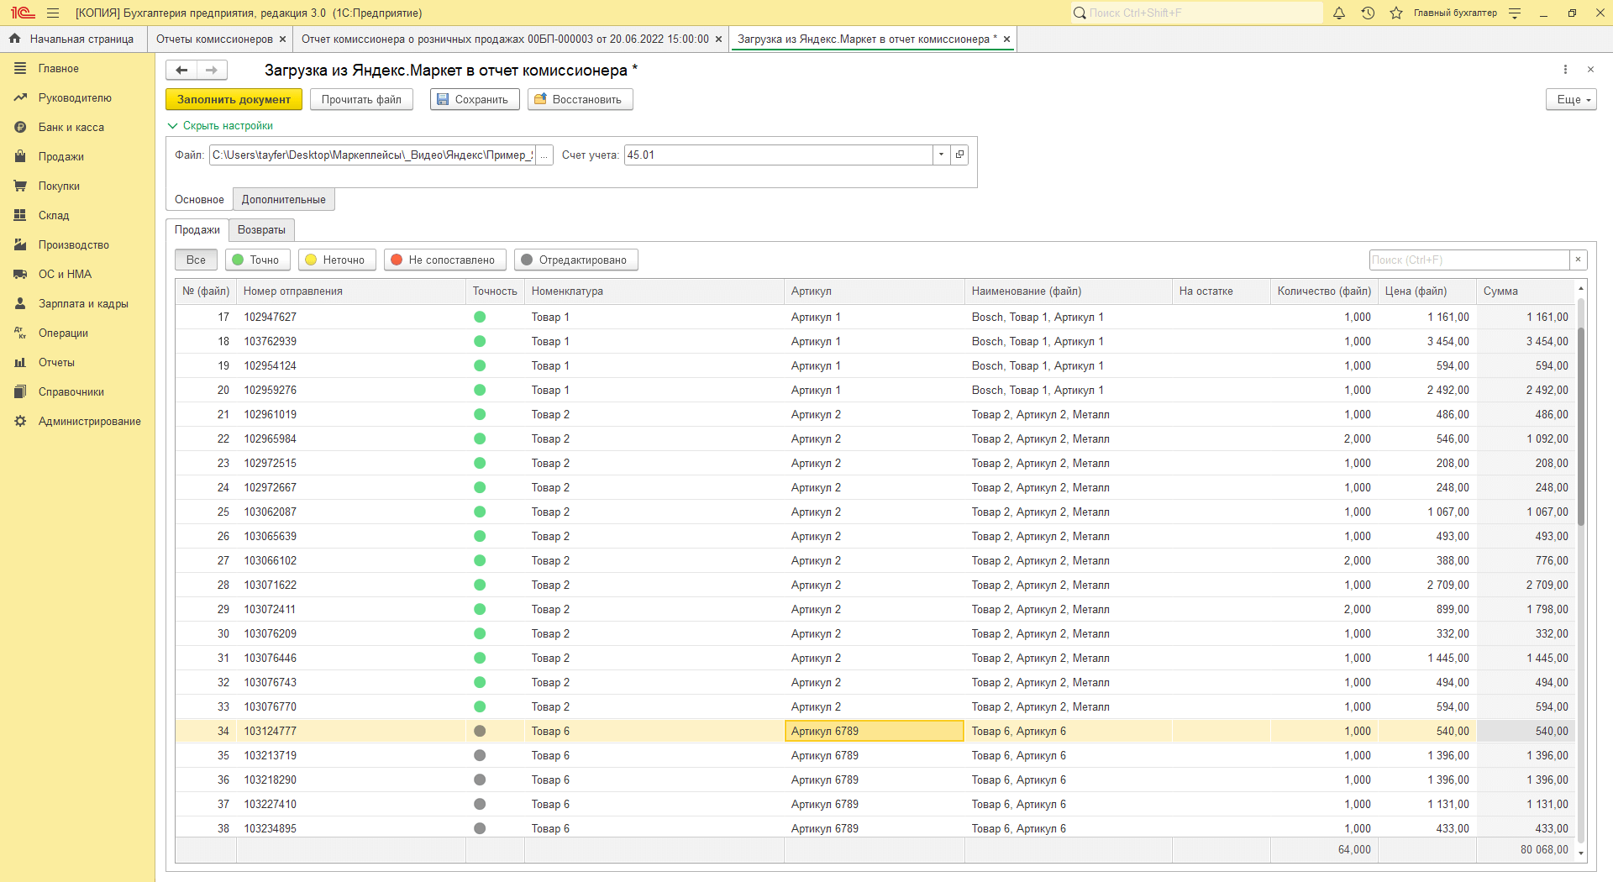Image resolution: width=1613 pixels, height=882 pixels.
Task: Click the file browse ellipsis button
Action: point(544,155)
